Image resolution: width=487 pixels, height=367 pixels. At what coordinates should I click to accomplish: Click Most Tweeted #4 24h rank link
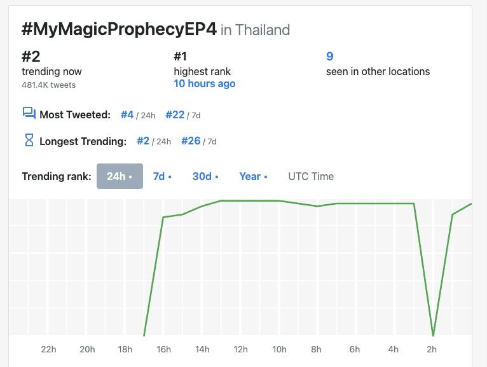coord(127,114)
